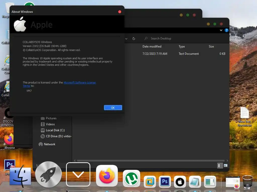Launch the rocket Launchpad dock icon
This screenshot has height=192, width=257.
pyautogui.click(x=48, y=174)
